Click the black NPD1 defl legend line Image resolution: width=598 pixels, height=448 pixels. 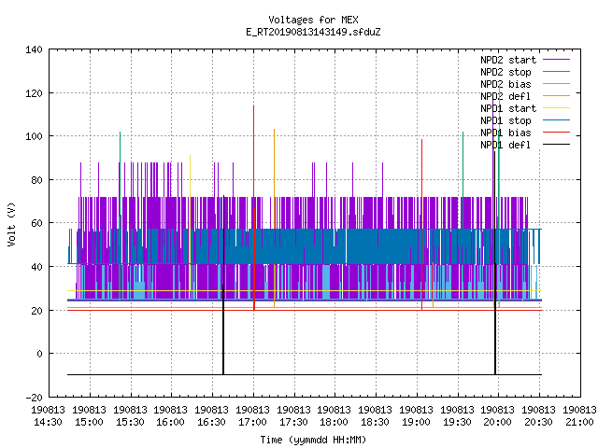(556, 145)
